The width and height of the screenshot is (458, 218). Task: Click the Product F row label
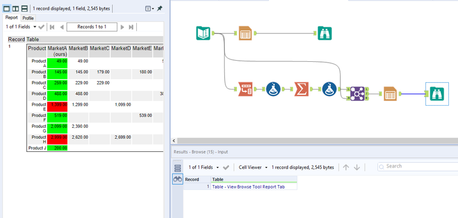(39, 118)
